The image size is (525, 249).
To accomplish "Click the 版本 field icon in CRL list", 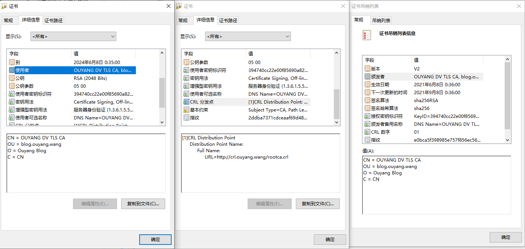I will [x=368, y=69].
